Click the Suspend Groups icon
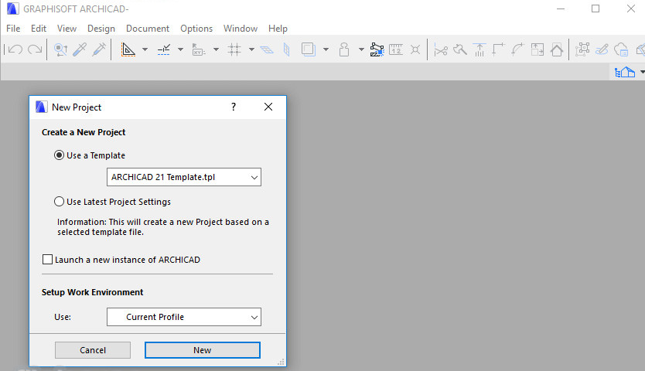The width and height of the screenshot is (645, 371). pyautogui.click(x=377, y=49)
